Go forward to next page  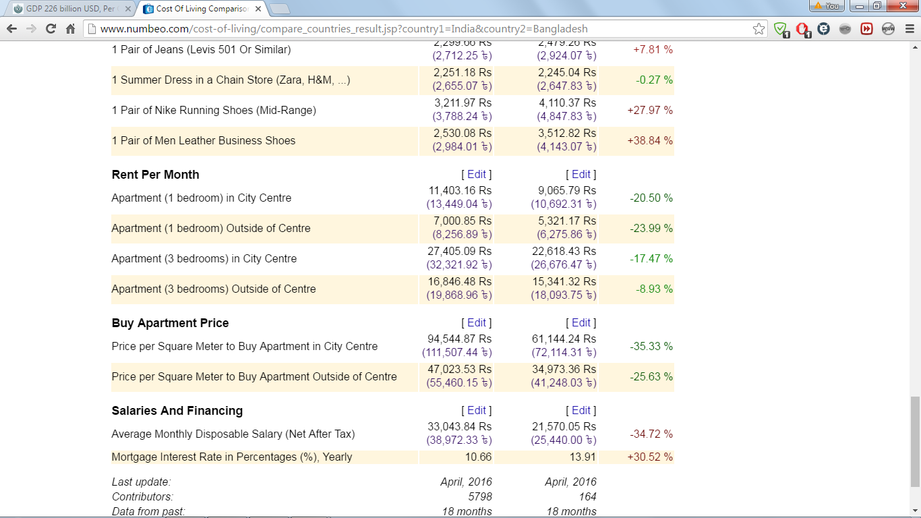pos(31,29)
